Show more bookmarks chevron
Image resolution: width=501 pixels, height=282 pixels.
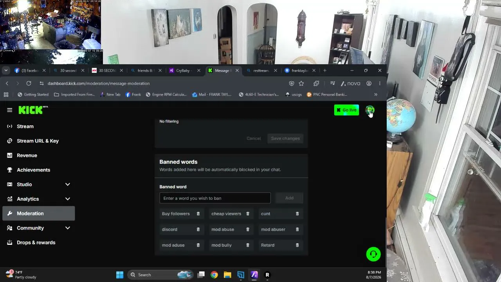pyautogui.click(x=376, y=94)
